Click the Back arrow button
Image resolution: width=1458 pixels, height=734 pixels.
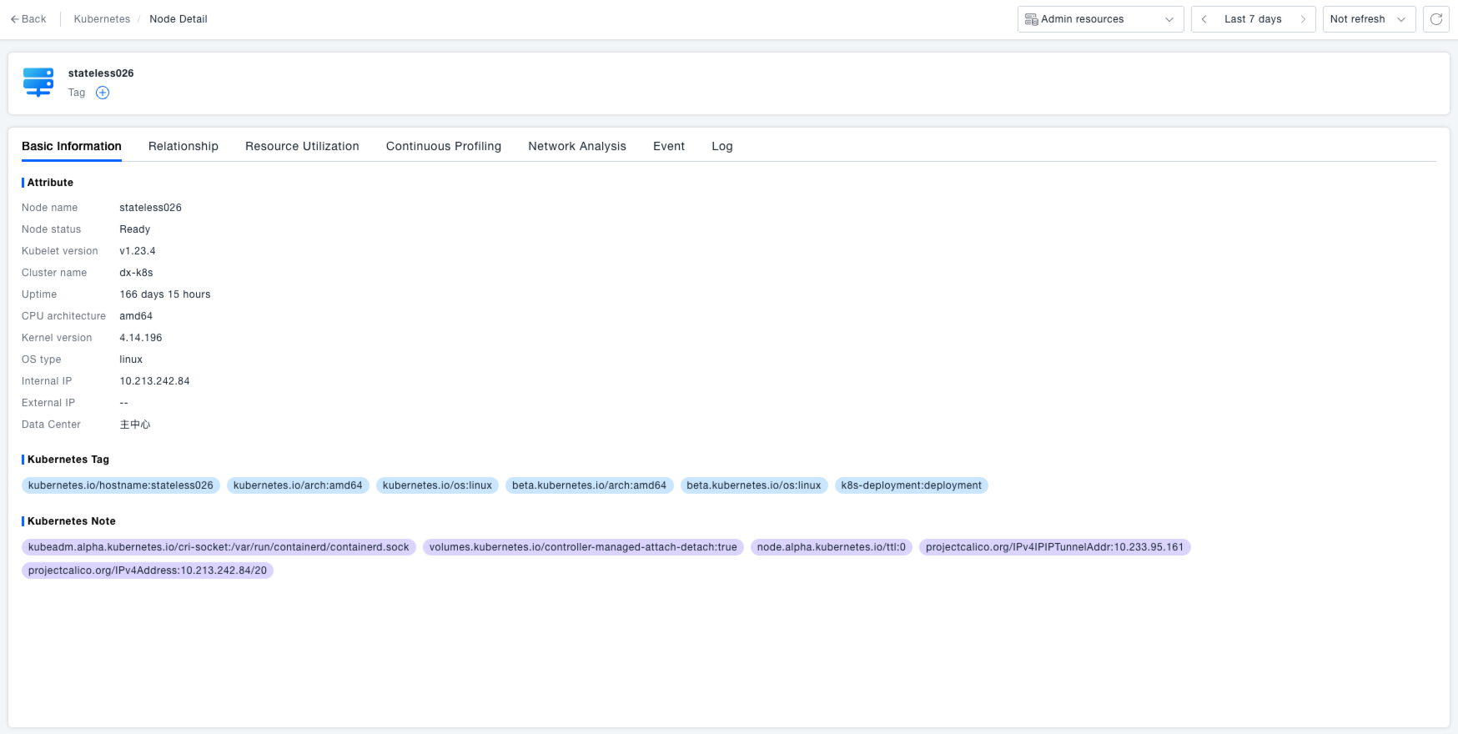coord(28,19)
